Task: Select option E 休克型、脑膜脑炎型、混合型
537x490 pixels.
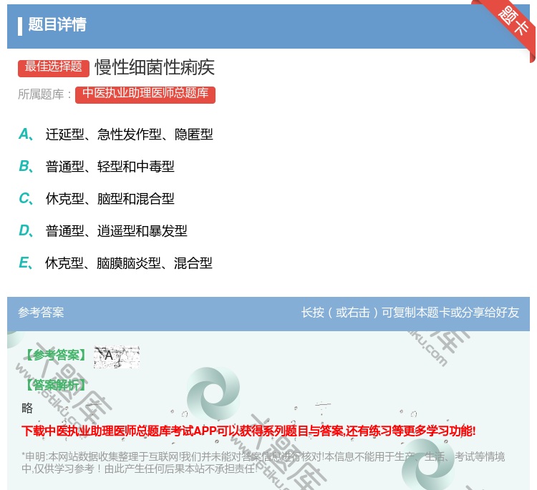Action: point(115,263)
